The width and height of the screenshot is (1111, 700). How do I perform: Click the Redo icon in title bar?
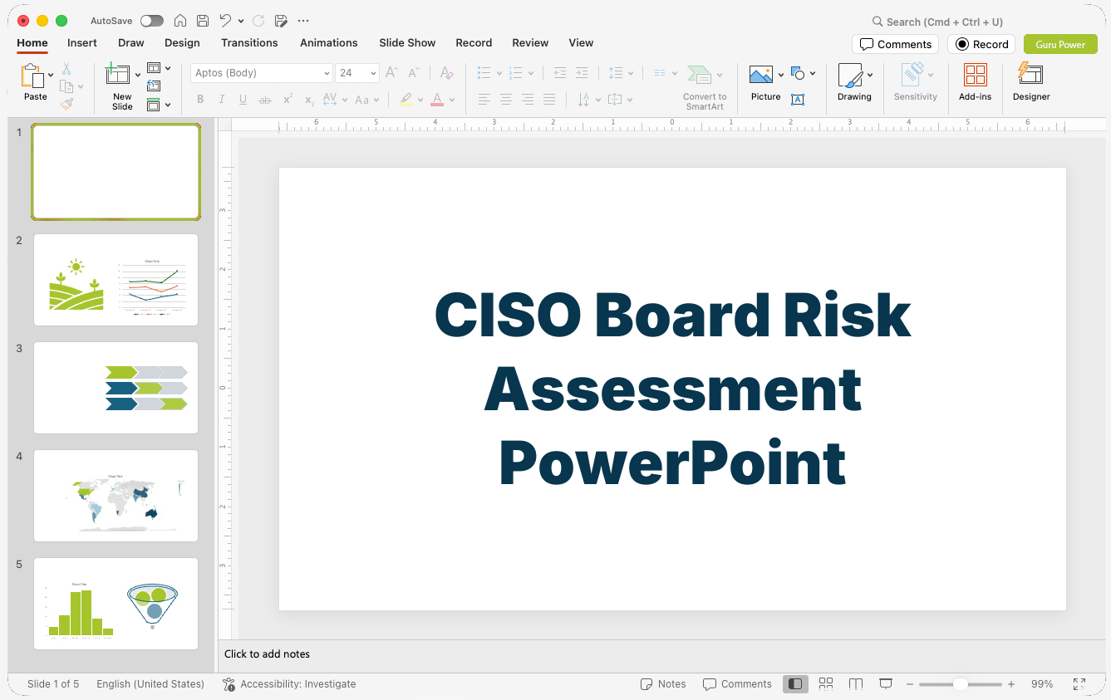point(258,21)
